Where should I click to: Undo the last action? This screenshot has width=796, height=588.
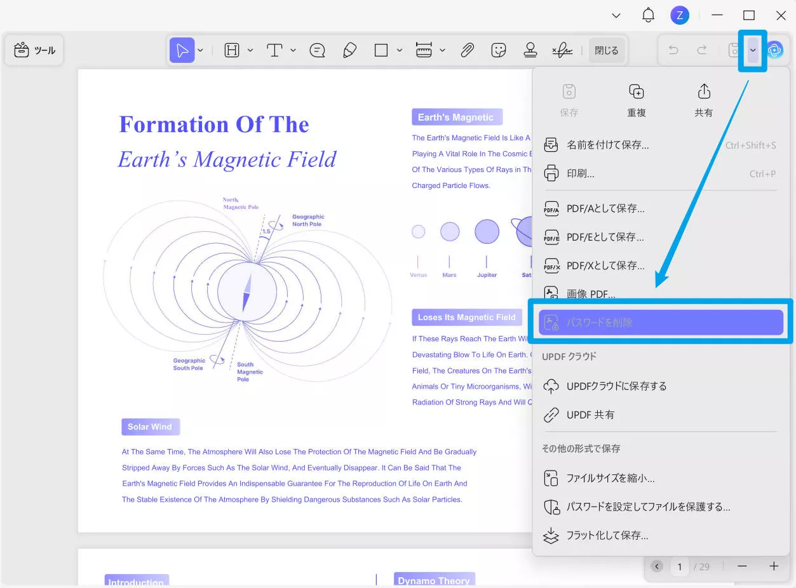(x=673, y=50)
